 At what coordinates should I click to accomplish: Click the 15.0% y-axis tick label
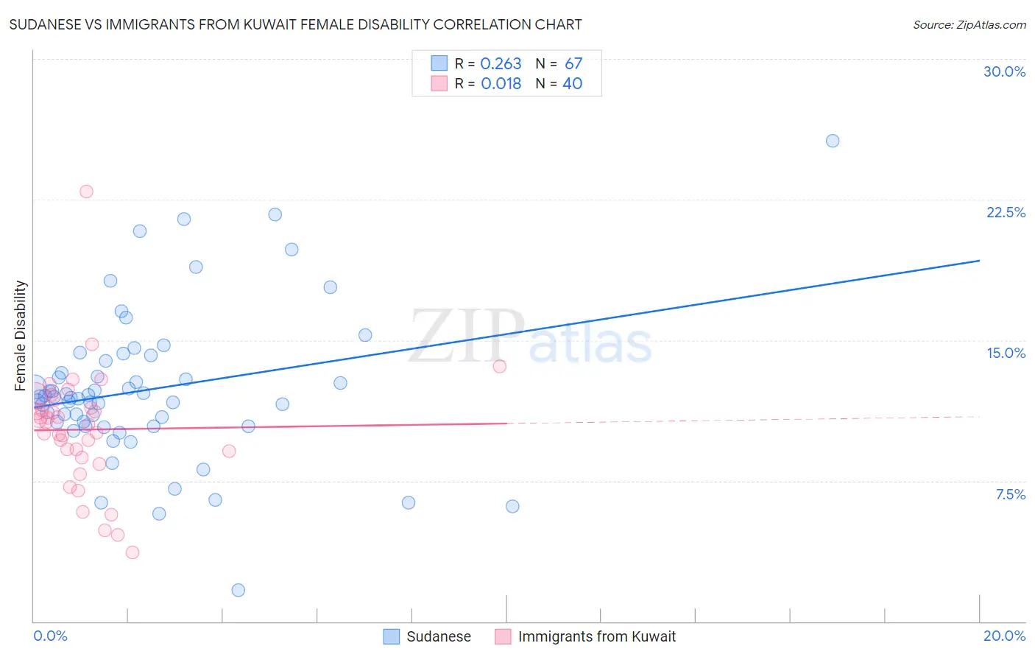coord(1006,353)
